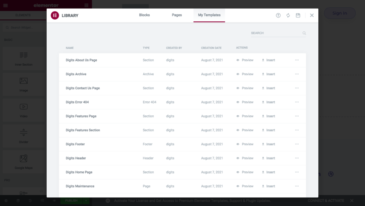Click the search magnifier icon in the library
The image size is (365, 206).
tap(304, 33)
